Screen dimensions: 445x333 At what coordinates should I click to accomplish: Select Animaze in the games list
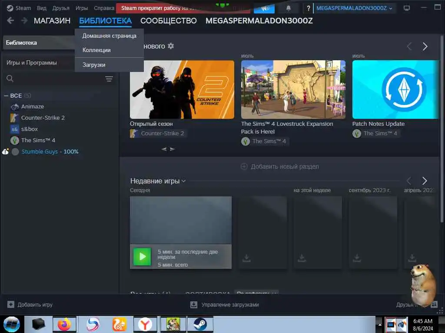point(32,107)
